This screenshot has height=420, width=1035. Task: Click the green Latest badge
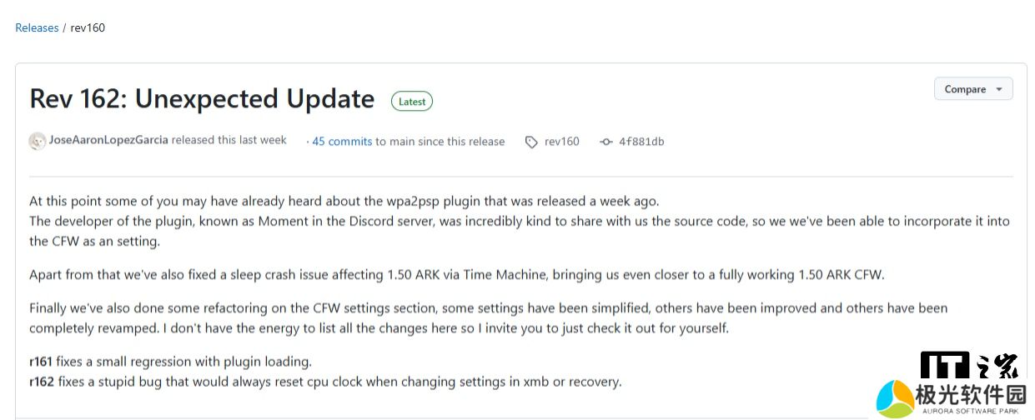412,102
